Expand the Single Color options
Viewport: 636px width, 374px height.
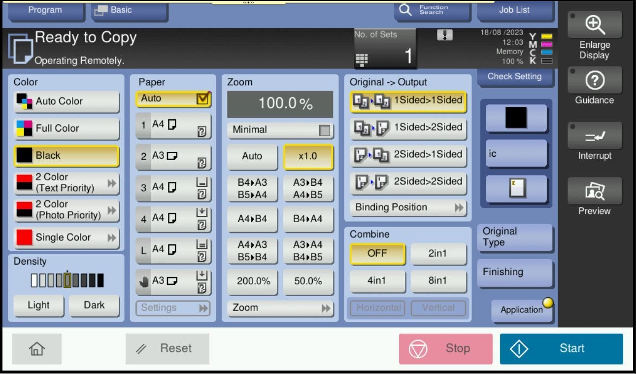pos(112,238)
